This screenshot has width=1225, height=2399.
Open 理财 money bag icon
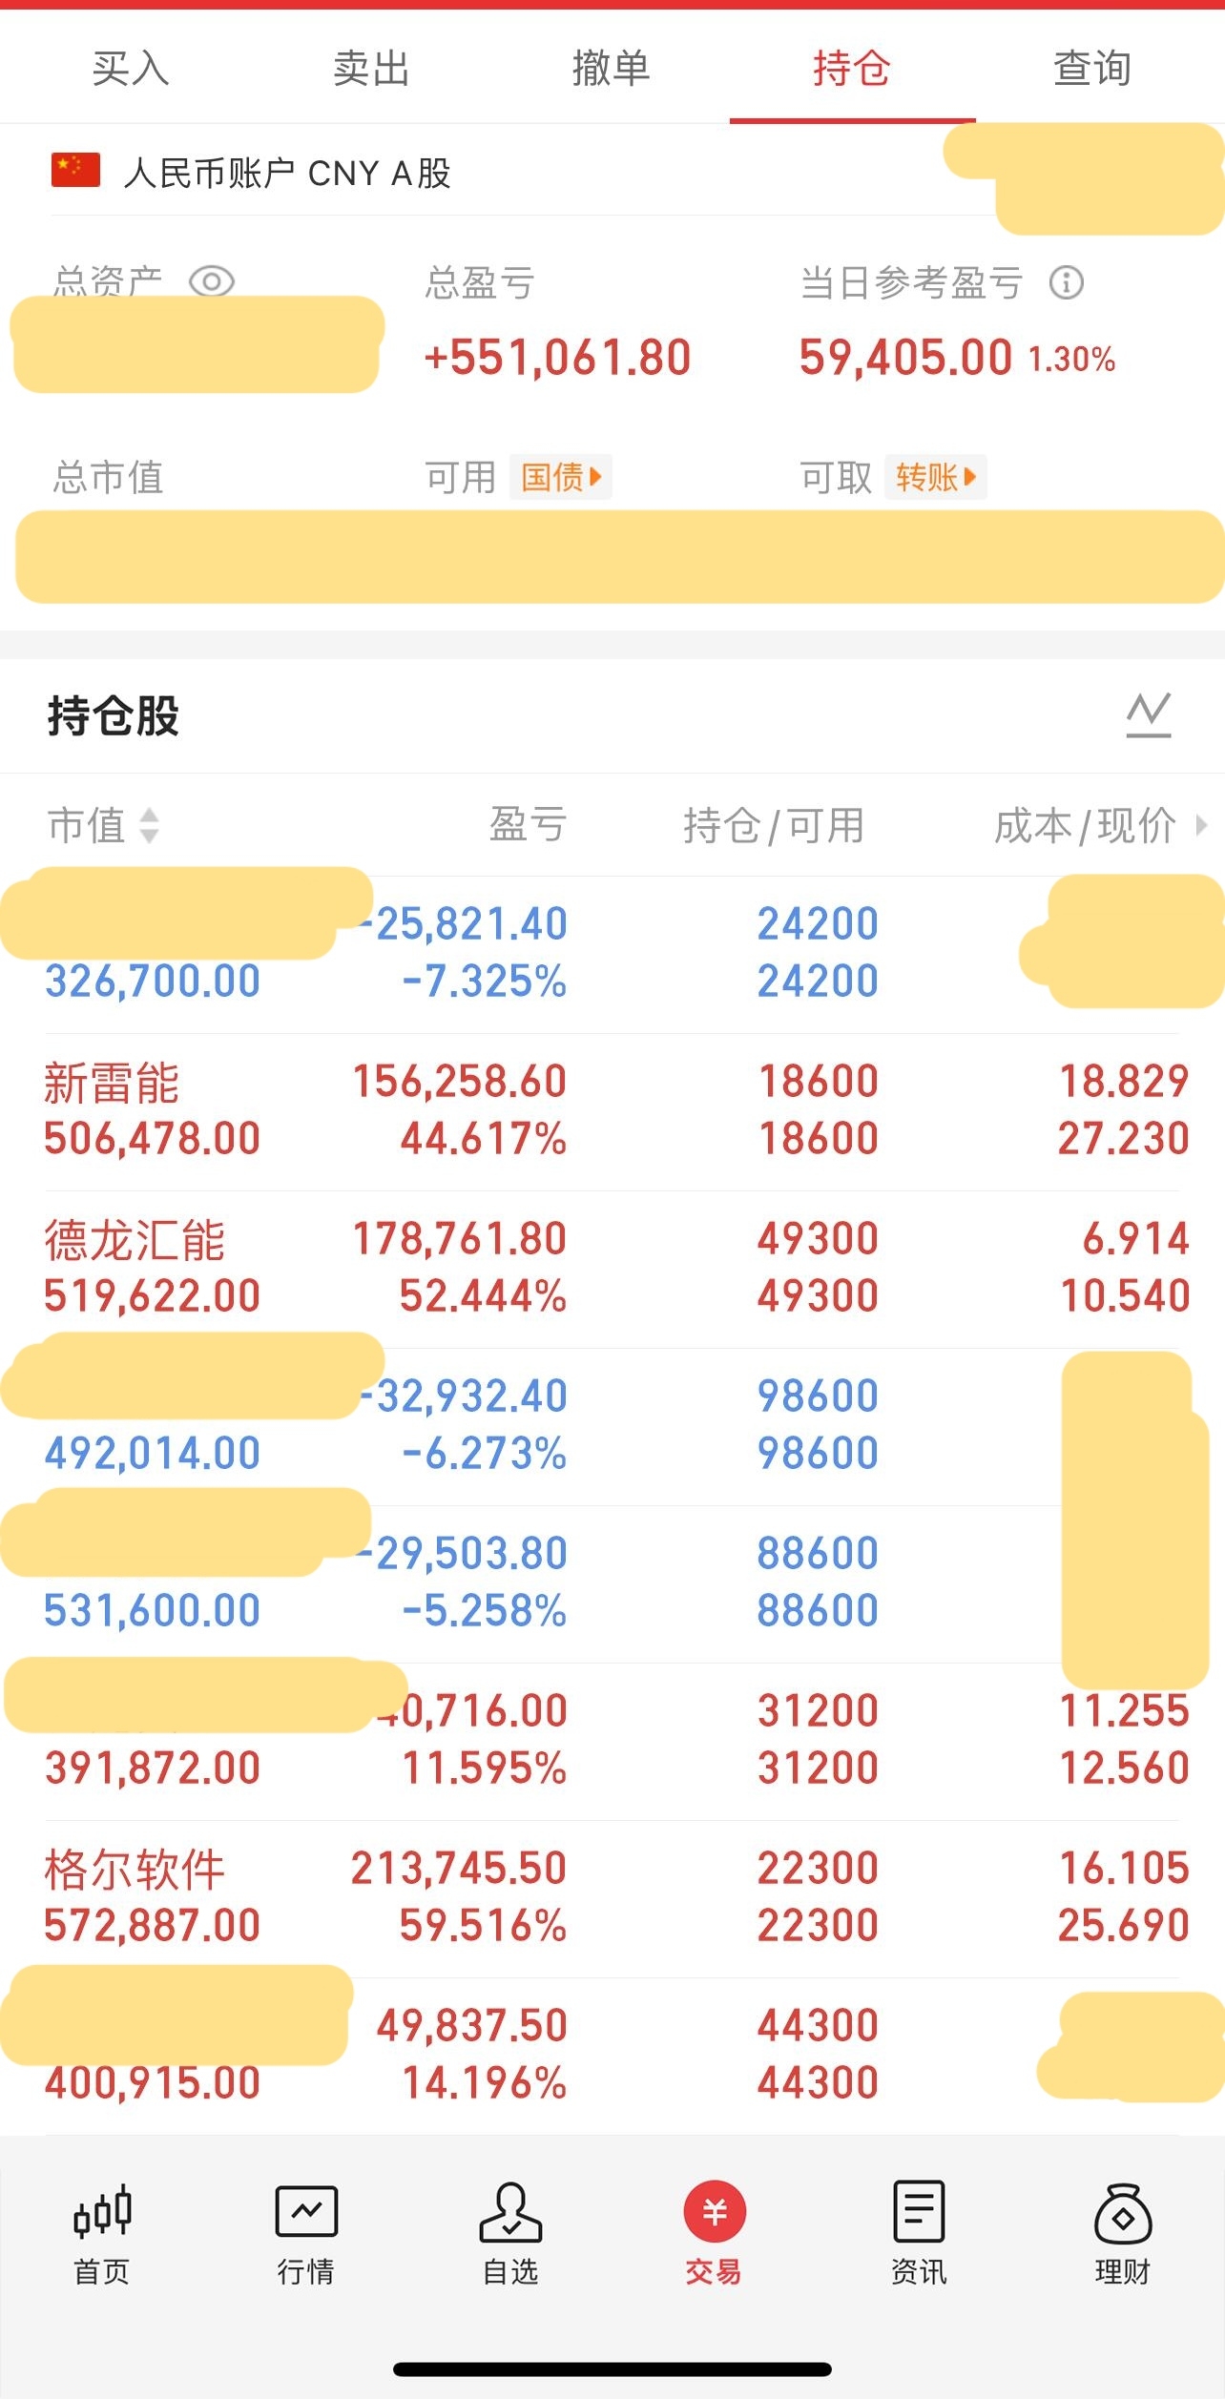pyautogui.click(x=1123, y=2211)
